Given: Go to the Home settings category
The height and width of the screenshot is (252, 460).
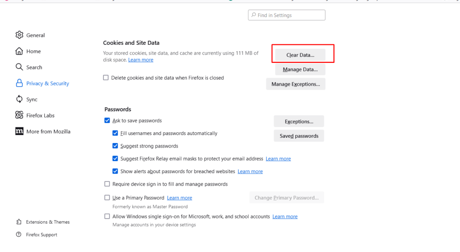Looking at the screenshot, I should click(x=33, y=51).
